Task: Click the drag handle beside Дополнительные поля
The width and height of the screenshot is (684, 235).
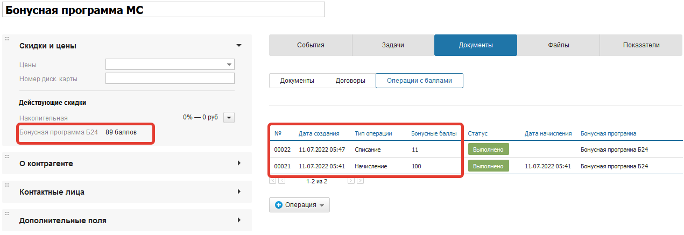Action: [7, 213]
